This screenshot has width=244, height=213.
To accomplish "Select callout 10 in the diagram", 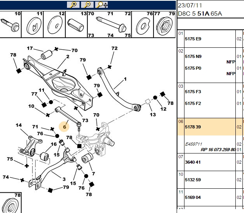I will pos(31,106).
